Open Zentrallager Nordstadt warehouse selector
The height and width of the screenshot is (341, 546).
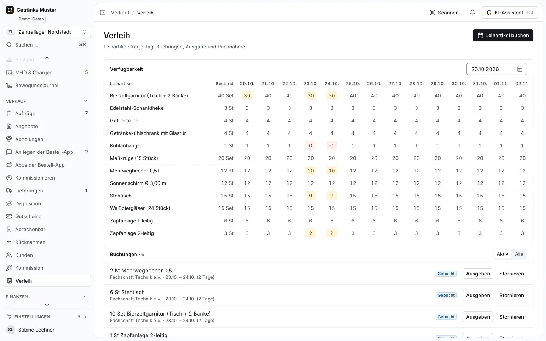coord(47,32)
